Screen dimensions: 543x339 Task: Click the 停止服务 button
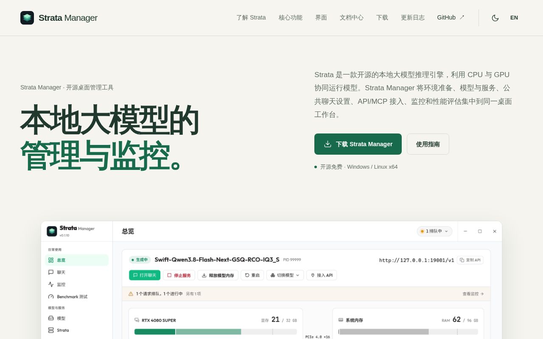point(179,275)
